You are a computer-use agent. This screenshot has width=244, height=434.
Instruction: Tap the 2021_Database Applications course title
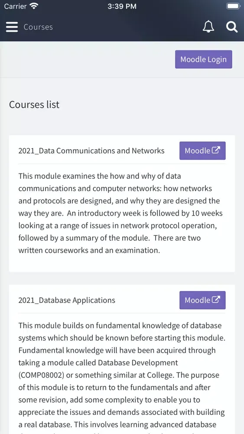tap(67, 300)
